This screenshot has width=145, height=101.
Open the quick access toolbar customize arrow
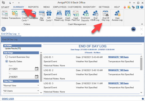(19, 3)
